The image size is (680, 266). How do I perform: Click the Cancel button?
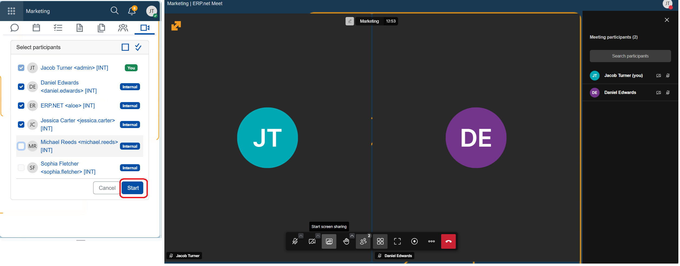pos(107,188)
